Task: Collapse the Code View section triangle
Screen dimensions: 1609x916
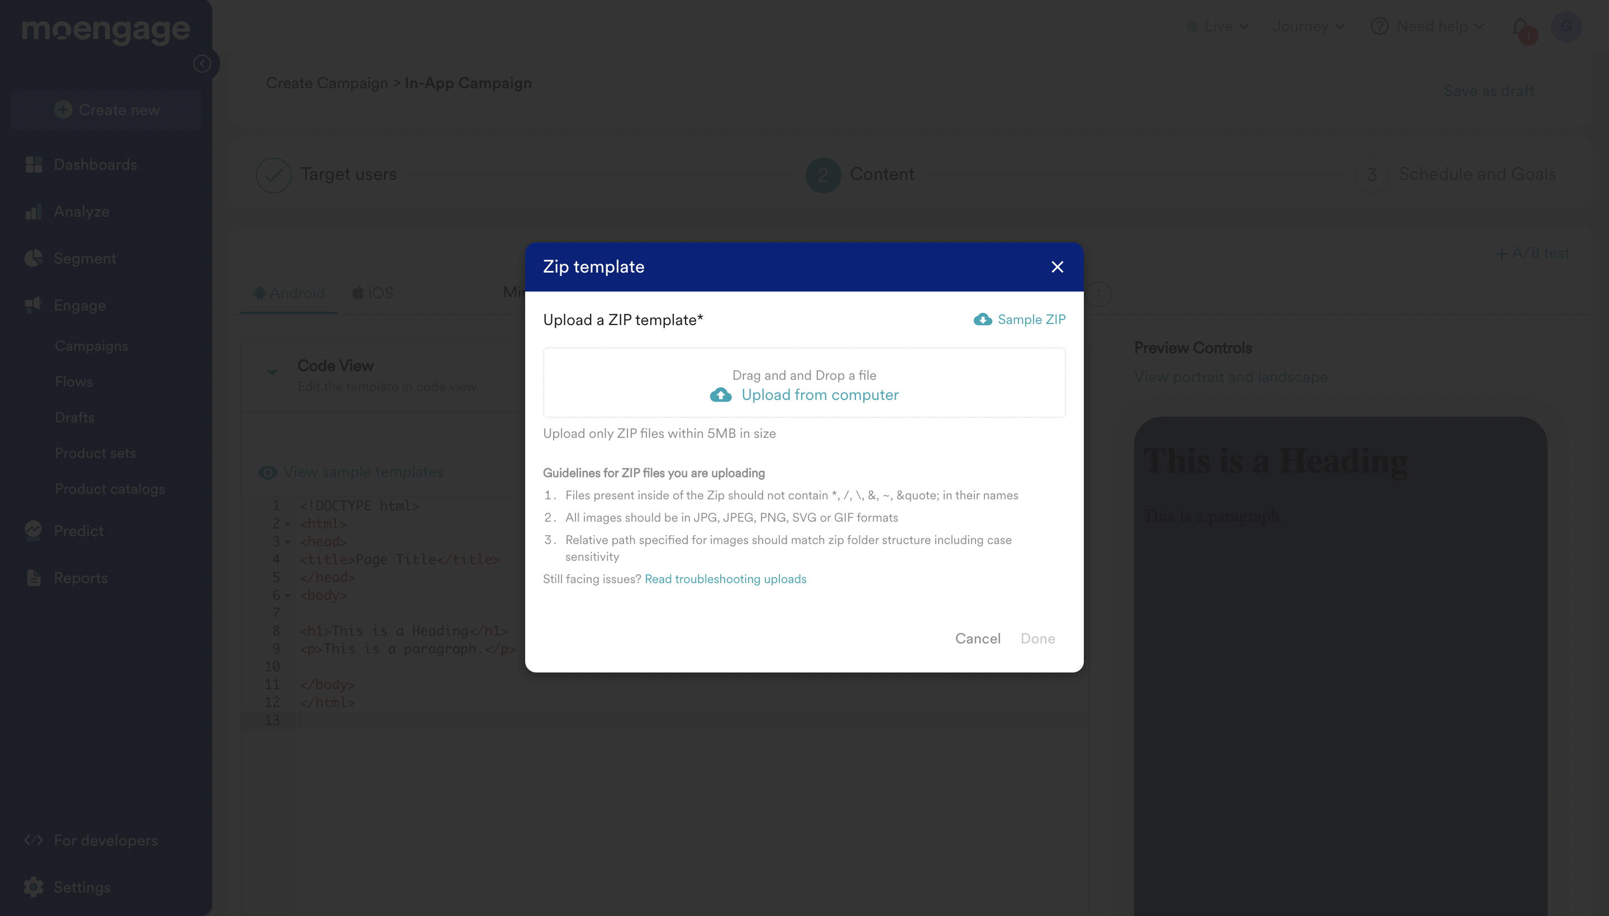Action: pyautogui.click(x=272, y=373)
